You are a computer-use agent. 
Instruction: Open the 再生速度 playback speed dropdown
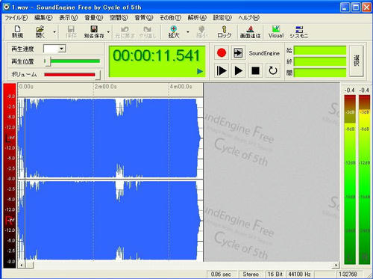pyautogui.click(x=62, y=49)
